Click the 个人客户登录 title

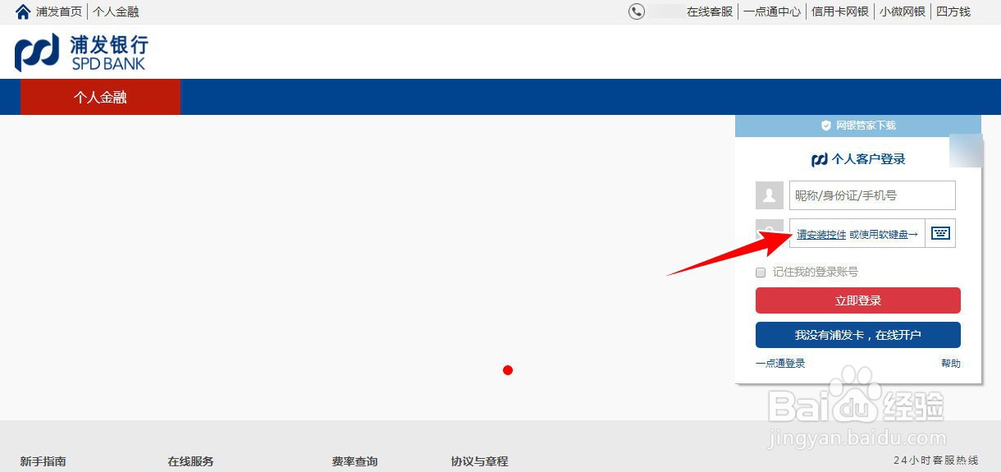click(x=869, y=159)
